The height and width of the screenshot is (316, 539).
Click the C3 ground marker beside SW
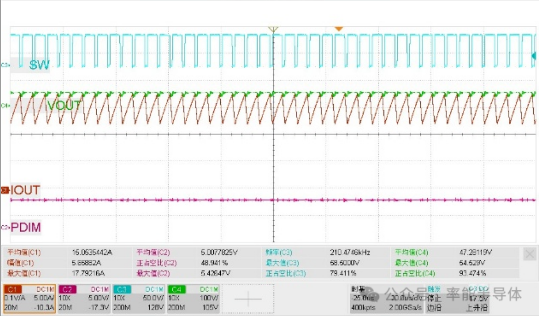pos(5,65)
